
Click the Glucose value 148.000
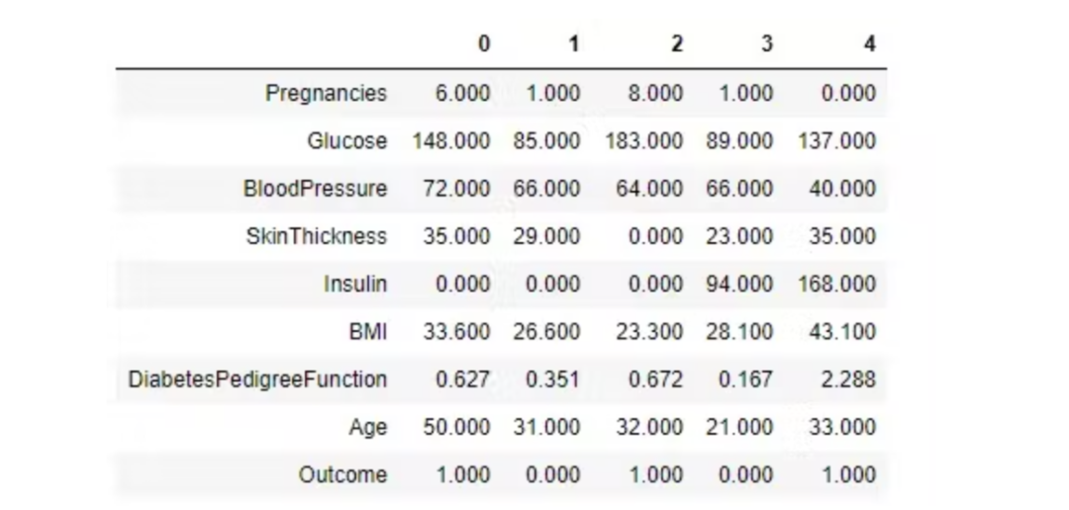pyautogui.click(x=450, y=141)
